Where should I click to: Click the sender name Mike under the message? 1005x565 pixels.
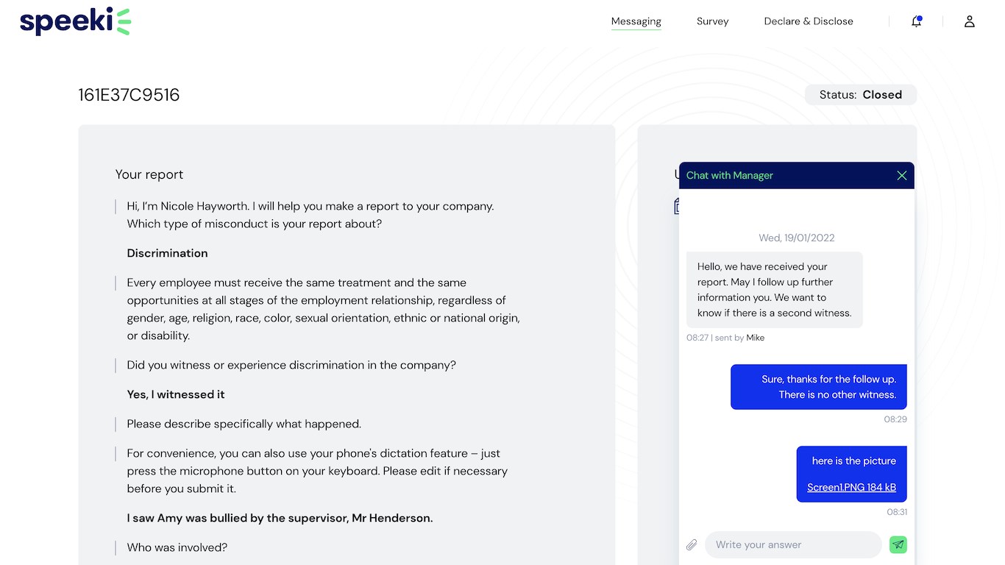[755, 338]
